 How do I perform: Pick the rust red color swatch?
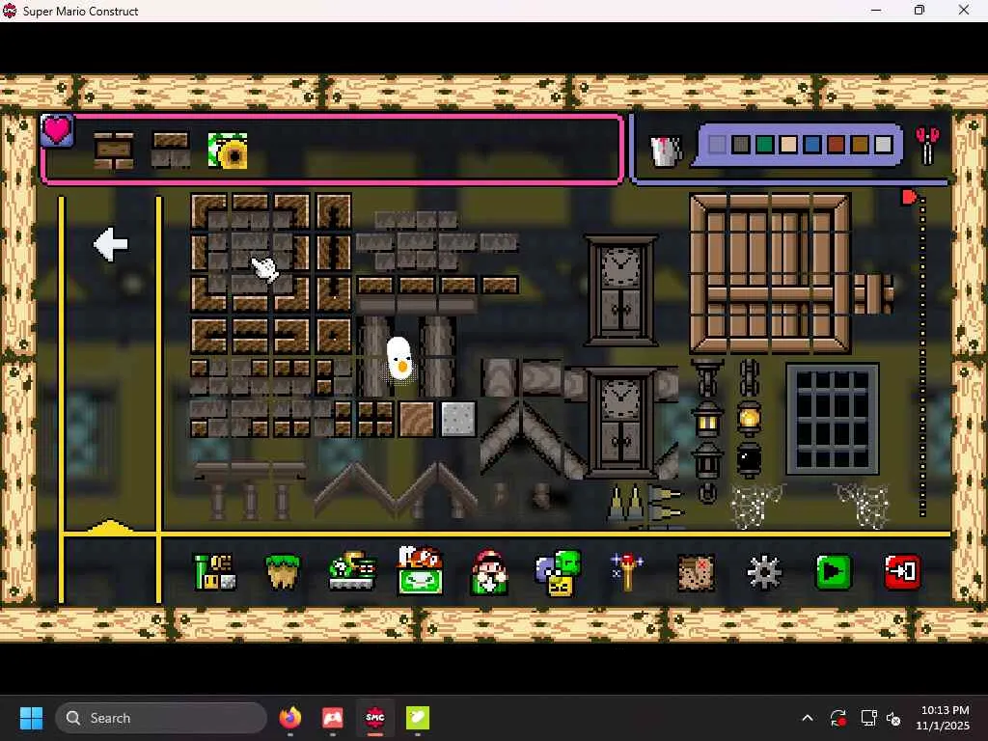[x=837, y=145]
